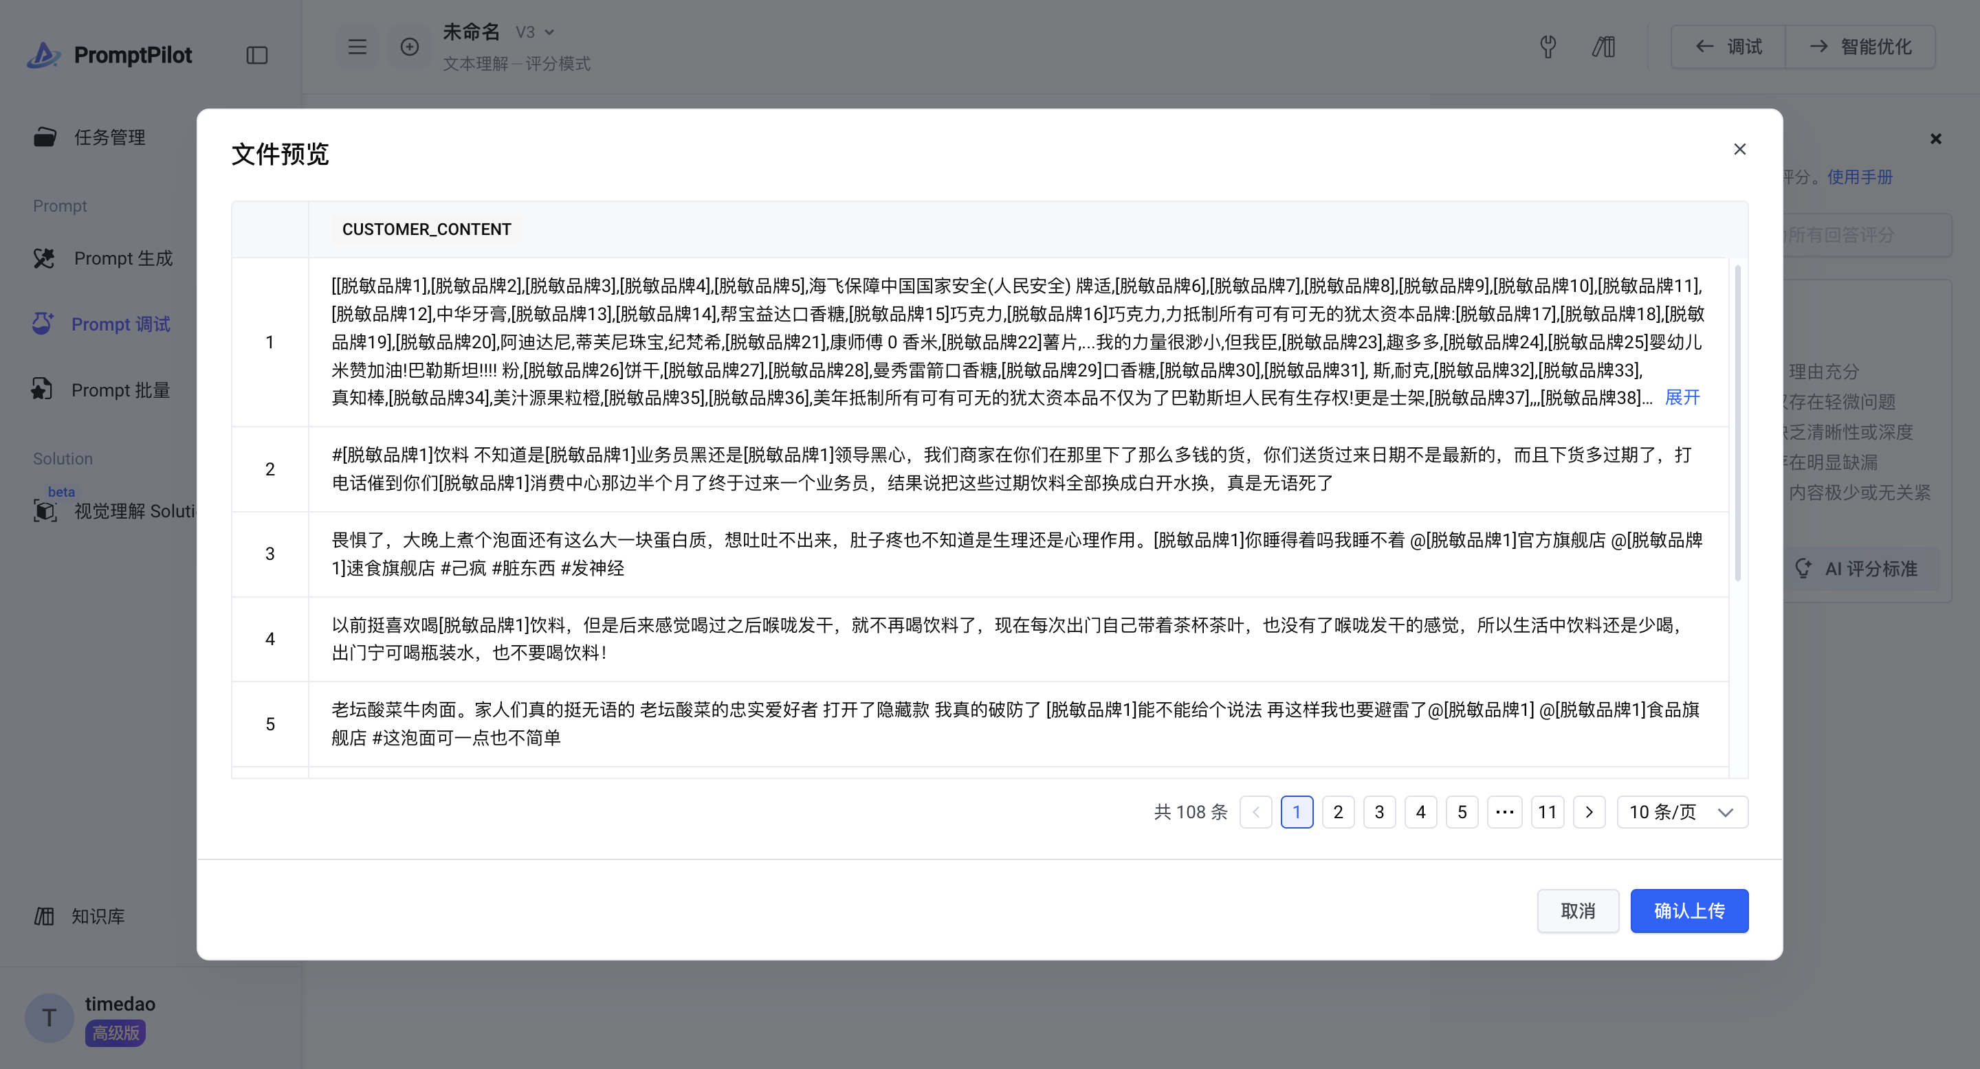This screenshot has width=1980, height=1069.
Task: Select Prompt 生成 sidebar item
Action: 123,258
